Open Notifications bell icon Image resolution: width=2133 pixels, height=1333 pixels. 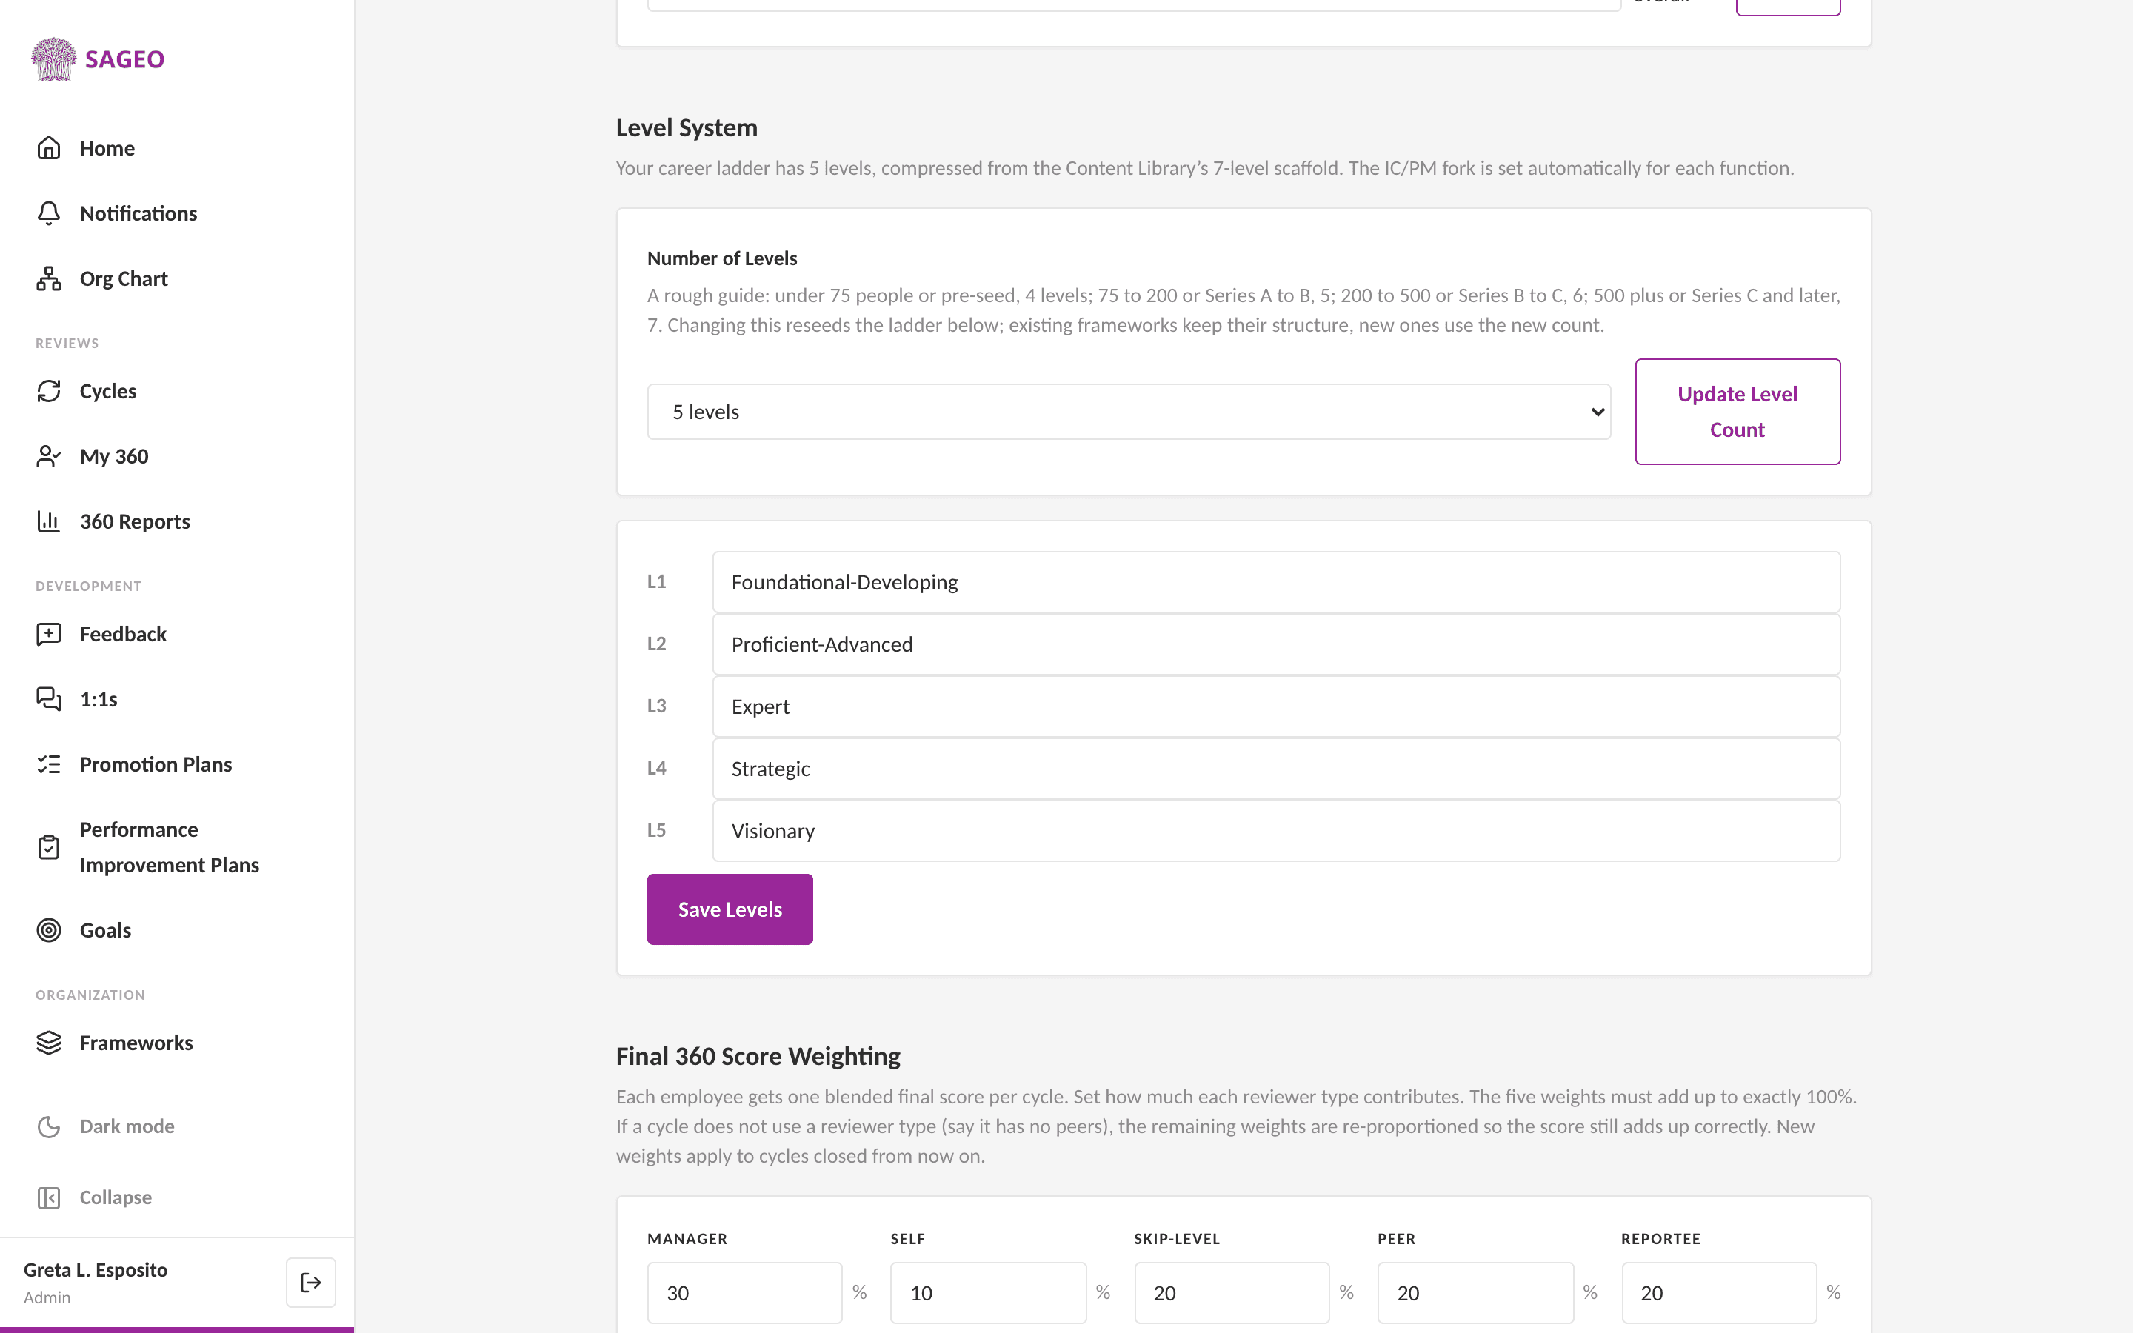pos(48,213)
